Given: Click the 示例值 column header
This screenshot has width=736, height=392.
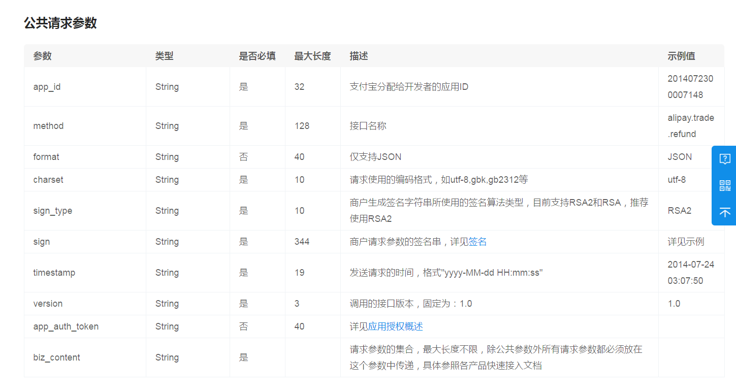Looking at the screenshot, I should [x=682, y=56].
